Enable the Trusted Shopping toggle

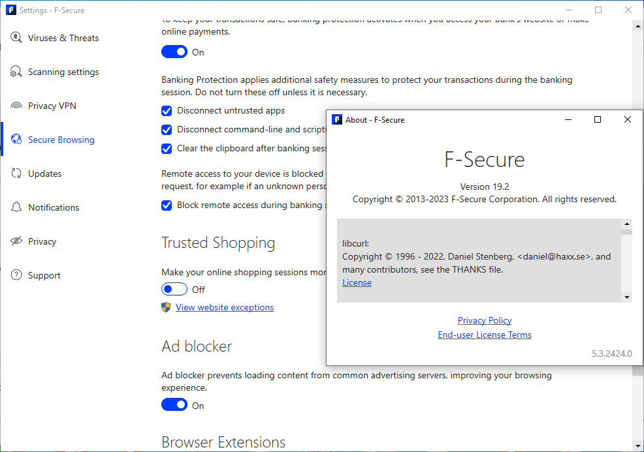(x=174, y=290)
